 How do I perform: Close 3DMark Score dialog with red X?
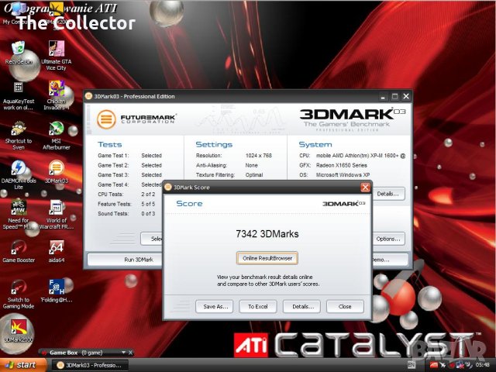tap(365, 188)
